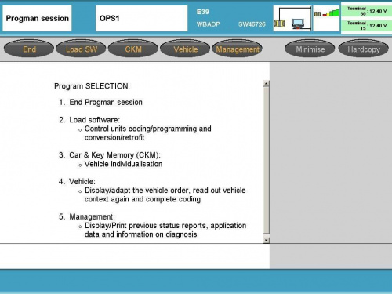Open the Vehicle section
This screenshot has width=392, height=294.
coord(185,49)
